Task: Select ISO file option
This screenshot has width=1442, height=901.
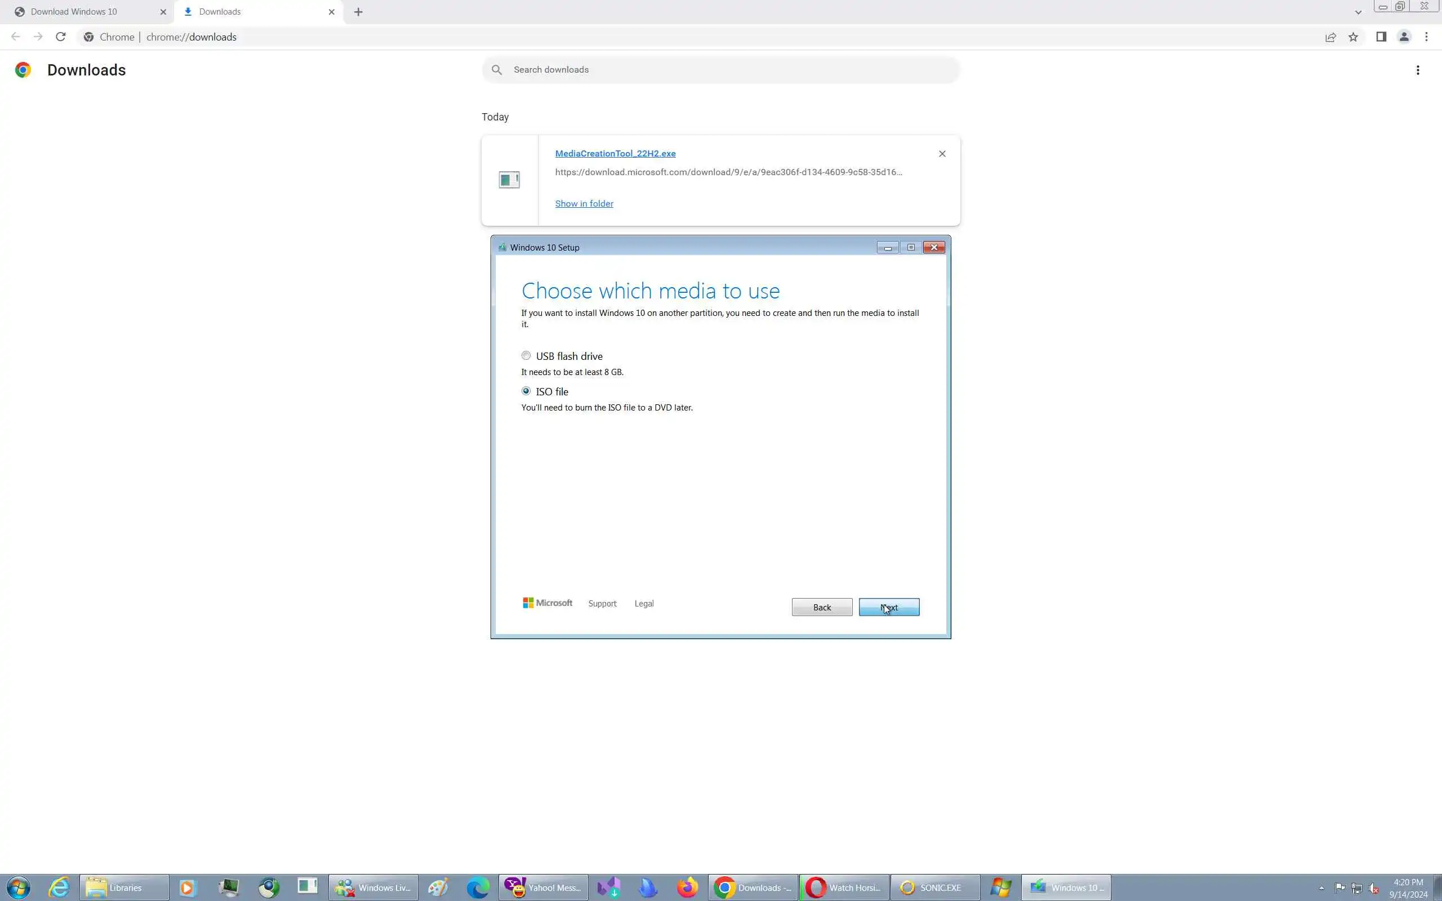Action: [526, 391]
